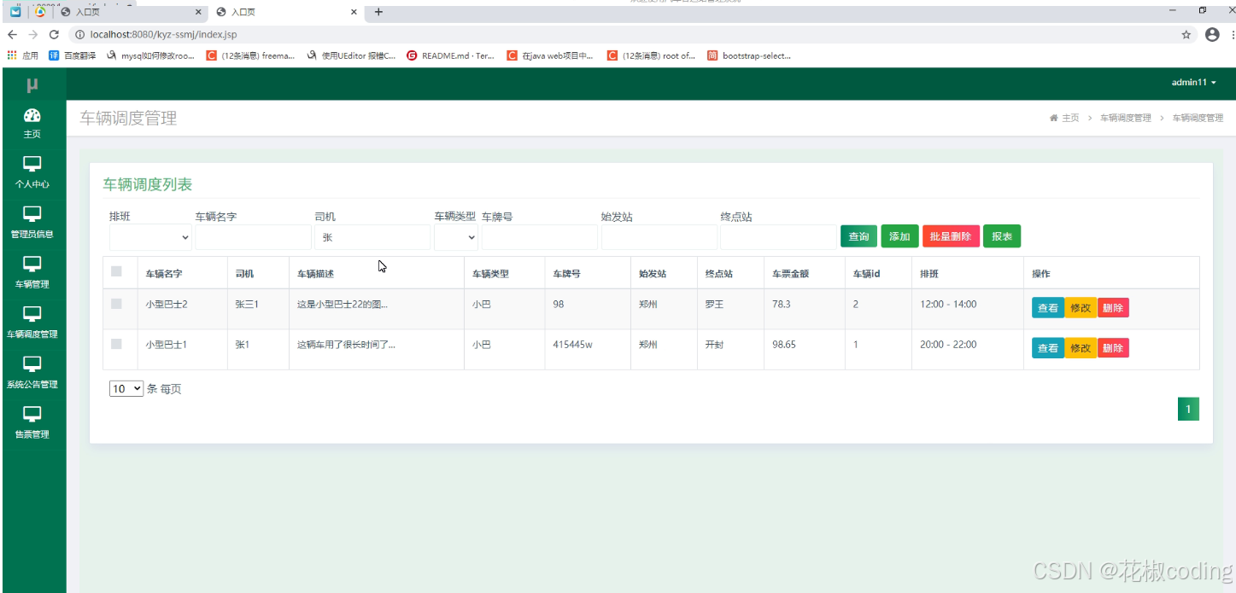Open the 主页 dashboard icon in sidebar
Screen dimensions: 1236x593
click(x=32, y=116)
